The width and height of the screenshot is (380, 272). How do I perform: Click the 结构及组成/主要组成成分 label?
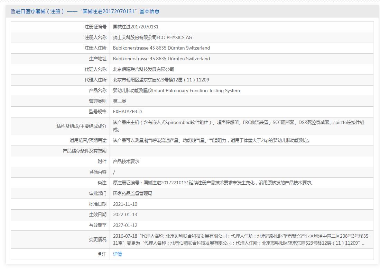pyautogui.click(x=82, y=126)
